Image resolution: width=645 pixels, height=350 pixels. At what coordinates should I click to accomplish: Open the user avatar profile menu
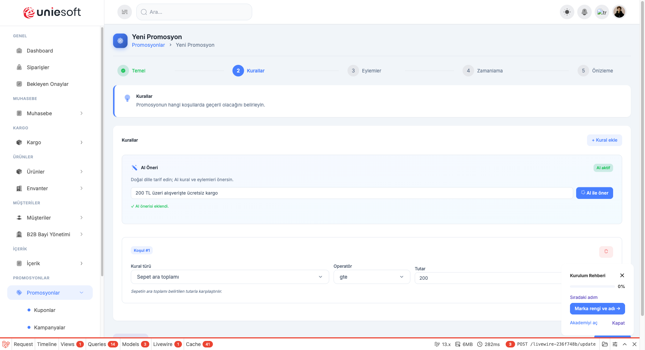tap(619, 12)
